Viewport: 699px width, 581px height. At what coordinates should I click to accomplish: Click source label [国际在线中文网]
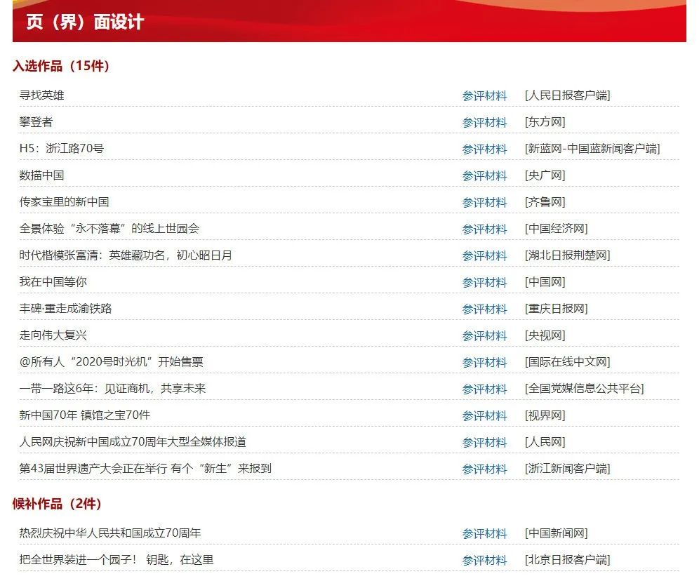point(568,362)
